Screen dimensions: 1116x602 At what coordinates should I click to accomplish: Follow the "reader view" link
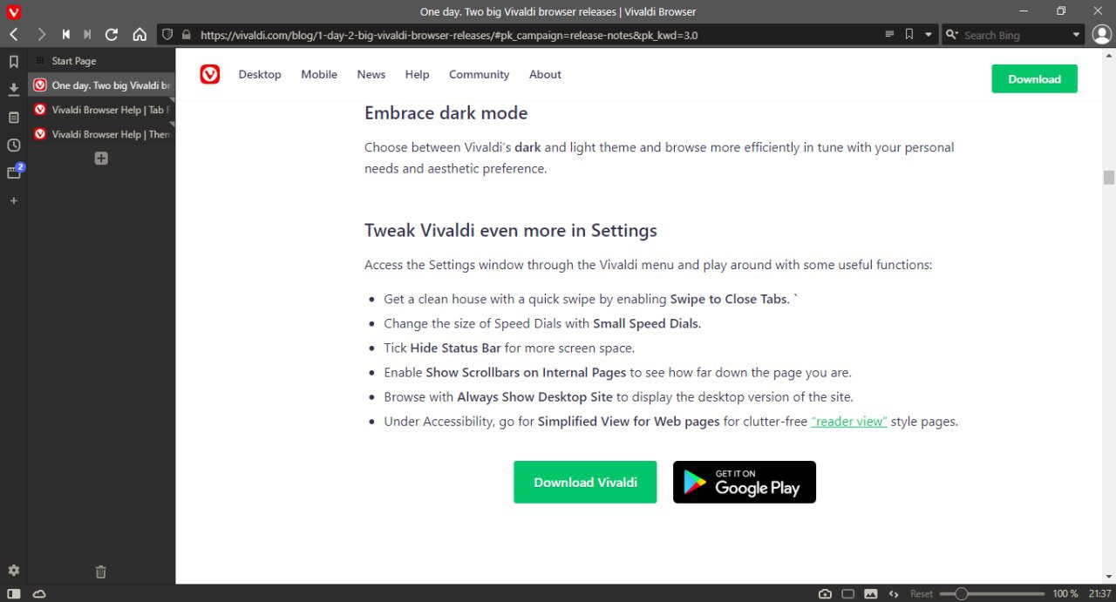coord(849,421)
